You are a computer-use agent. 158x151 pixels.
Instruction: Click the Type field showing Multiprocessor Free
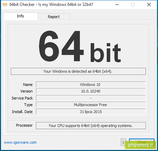click(x=91, y=105)
